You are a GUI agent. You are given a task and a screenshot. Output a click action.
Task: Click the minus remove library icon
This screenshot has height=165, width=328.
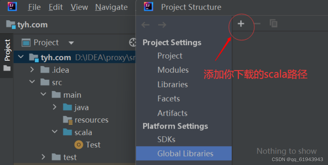pyautogui.click(x=257, y=24)
